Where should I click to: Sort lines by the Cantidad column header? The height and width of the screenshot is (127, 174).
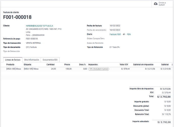click(50, 65)
